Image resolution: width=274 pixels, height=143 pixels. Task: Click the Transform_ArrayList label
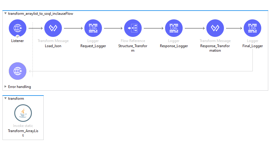23,133
